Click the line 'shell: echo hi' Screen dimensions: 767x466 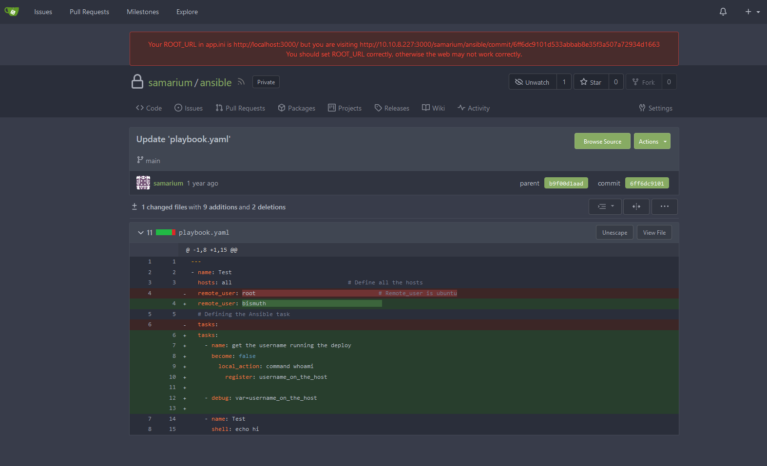coord(404,429)
